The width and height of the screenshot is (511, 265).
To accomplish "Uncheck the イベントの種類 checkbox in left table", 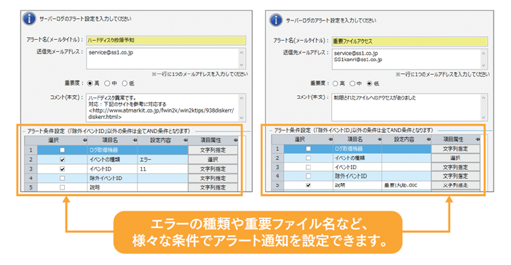I will 63,160.
